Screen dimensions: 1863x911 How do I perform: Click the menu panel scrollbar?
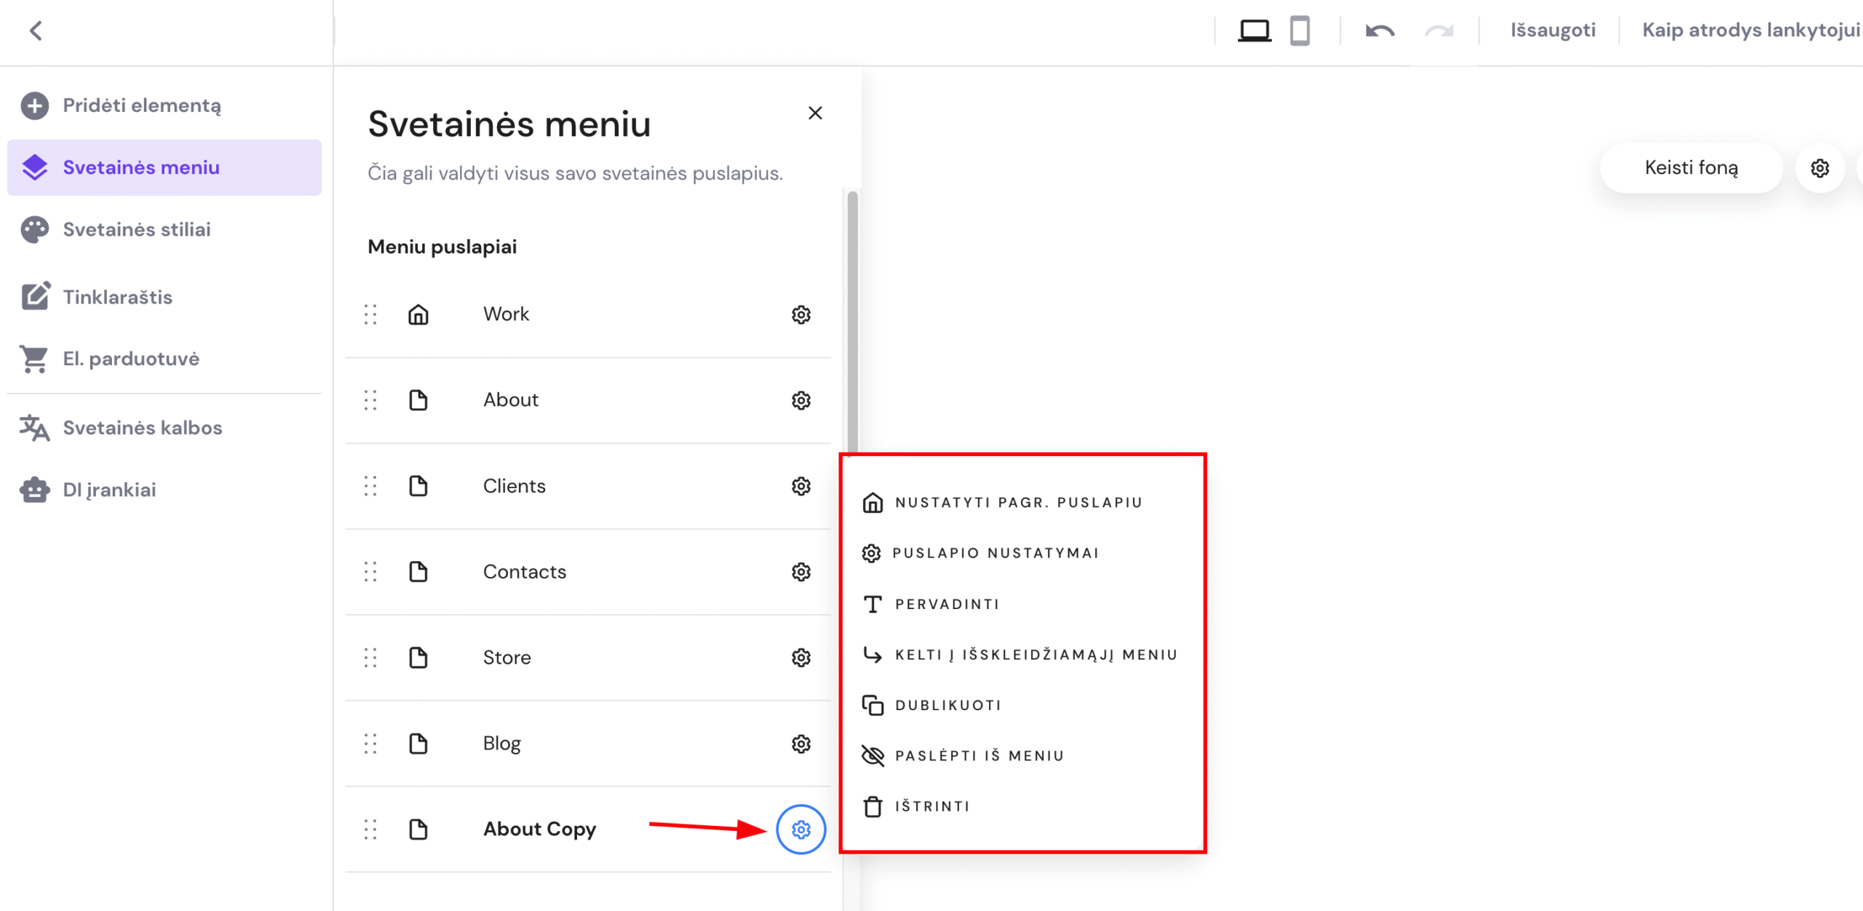[852, 320]
